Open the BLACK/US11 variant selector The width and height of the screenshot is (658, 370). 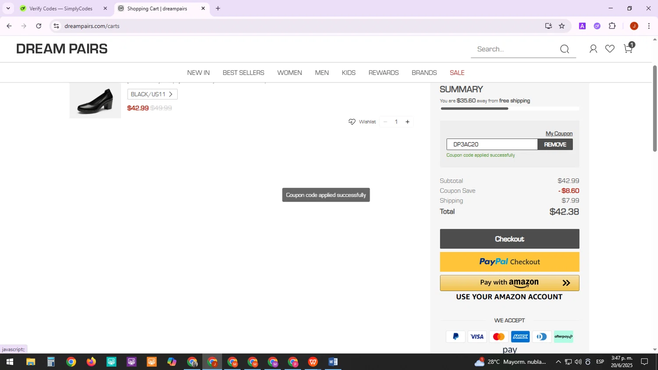tap(152, 94)
